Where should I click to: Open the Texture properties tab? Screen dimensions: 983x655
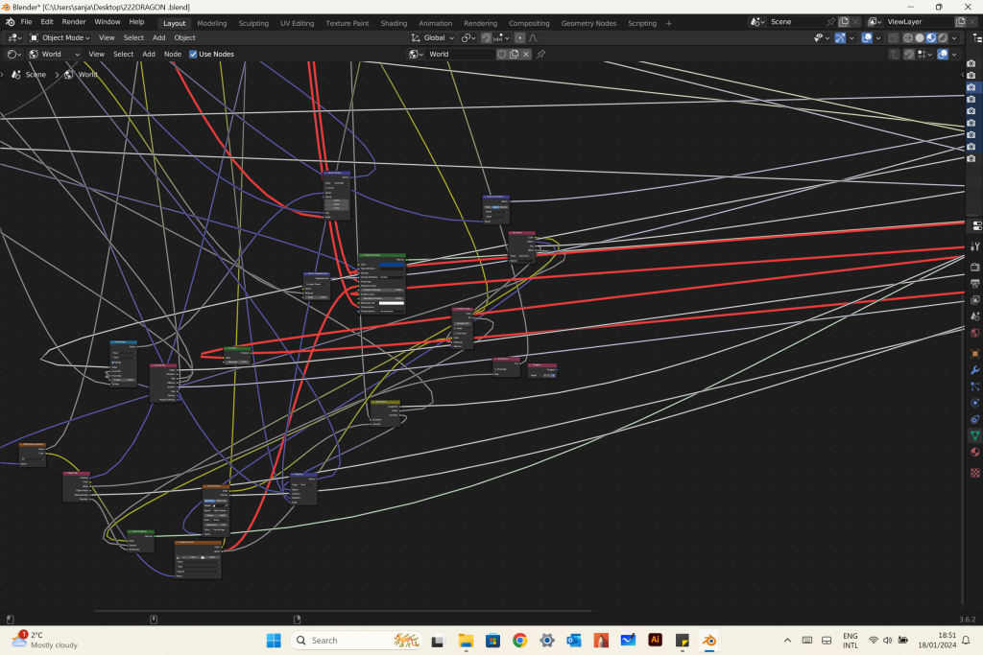(975, 473)
